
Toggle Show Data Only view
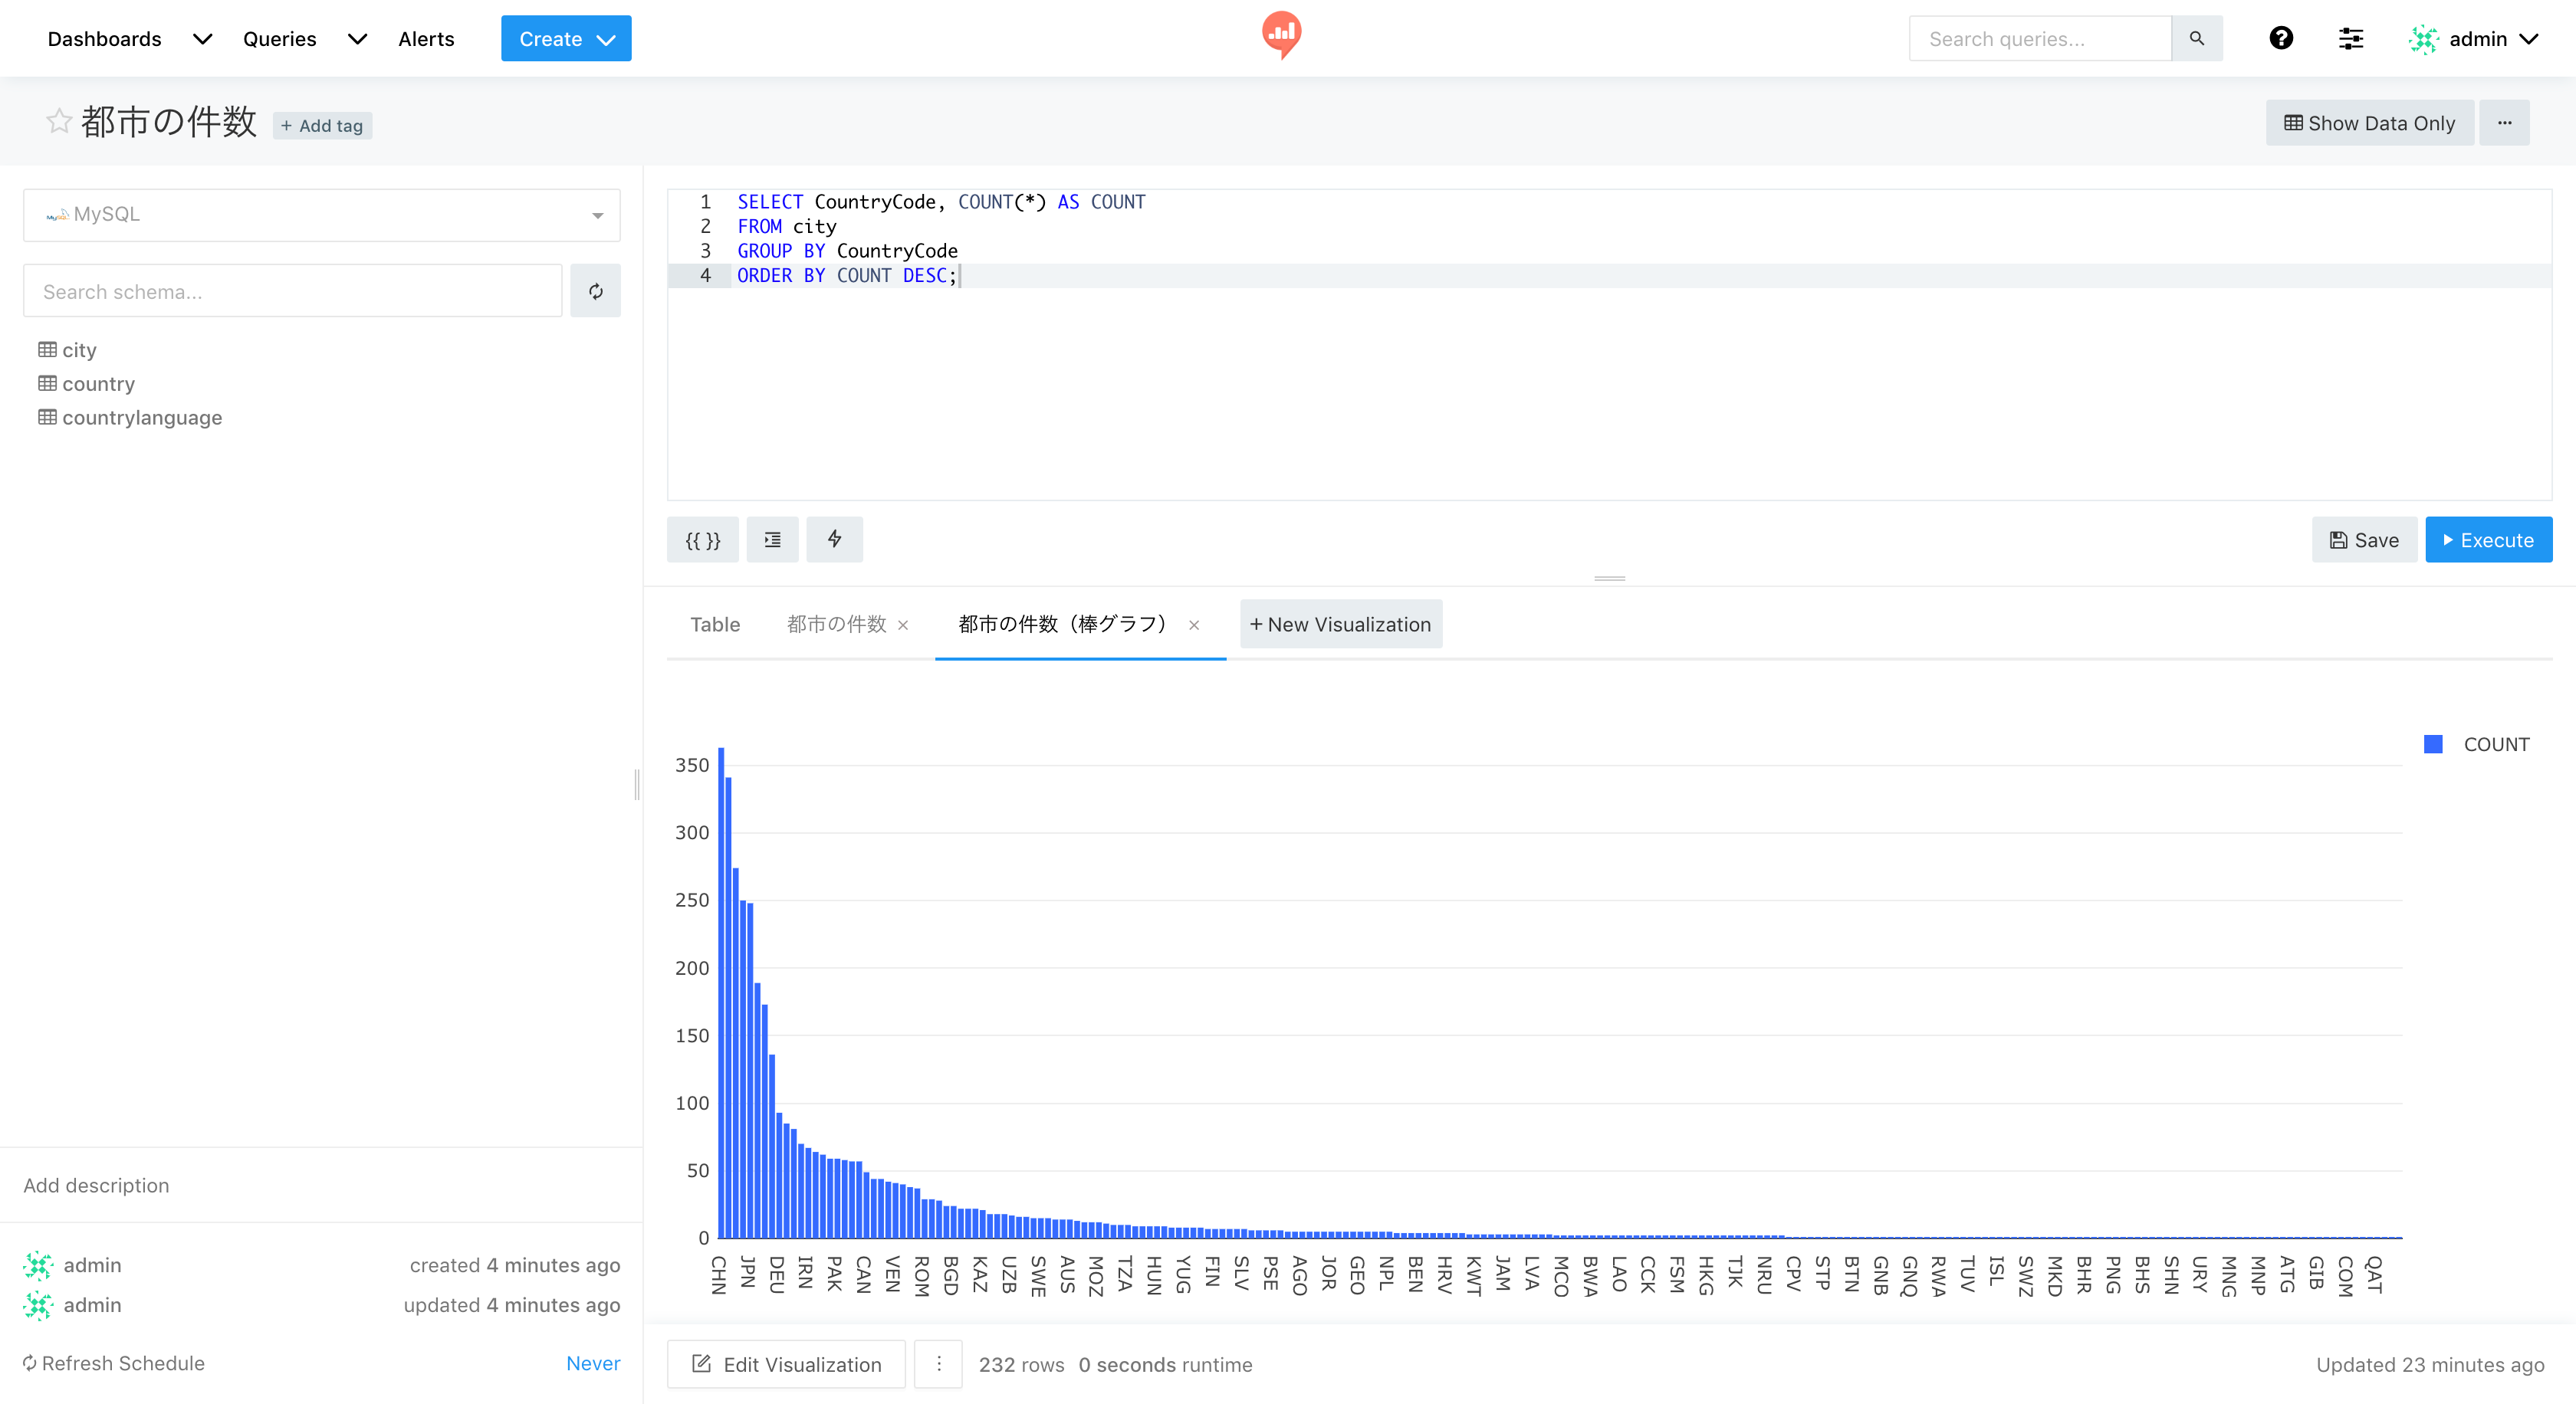[2369, 123]
